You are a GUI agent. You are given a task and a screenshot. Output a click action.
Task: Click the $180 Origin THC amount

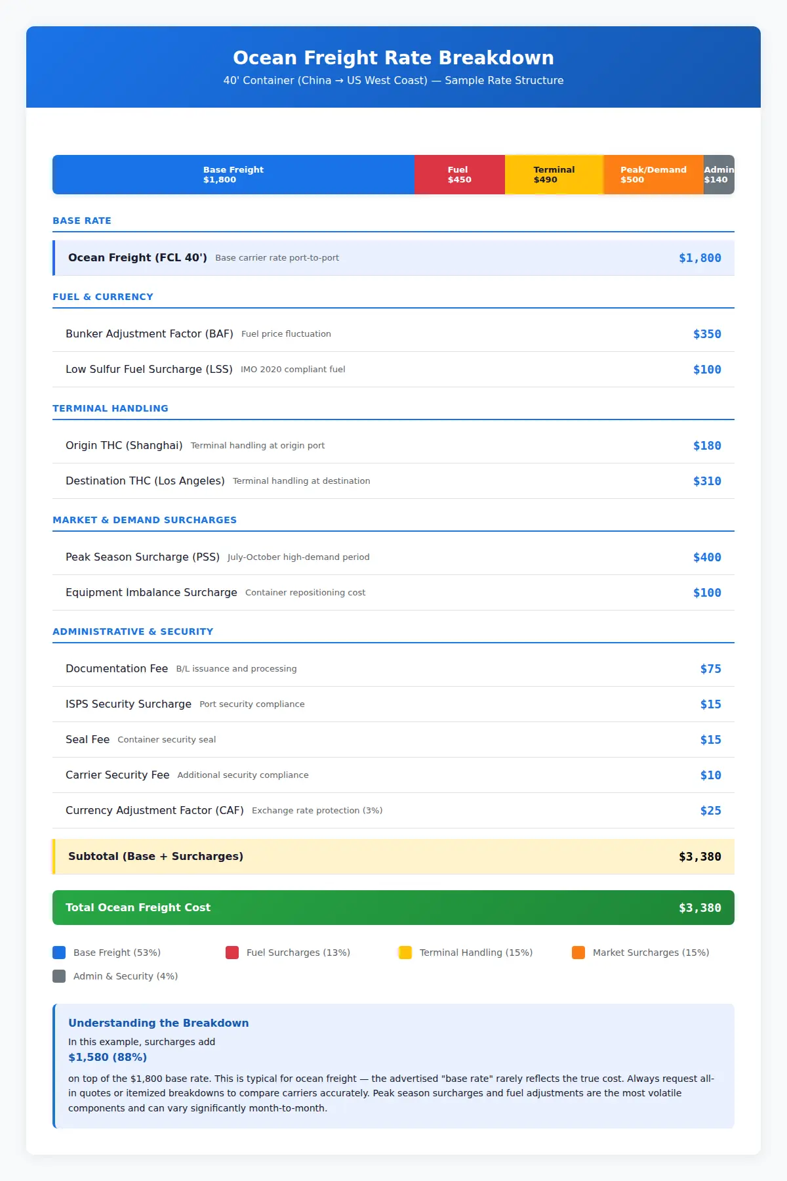click(x=707, y=446)
